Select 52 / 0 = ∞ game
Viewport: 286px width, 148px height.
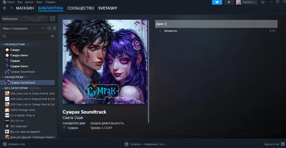(x=17, y=120)
